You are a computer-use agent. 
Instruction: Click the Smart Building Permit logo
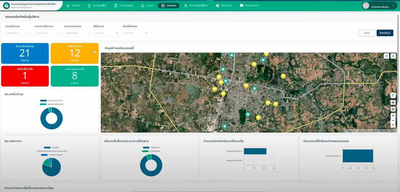click(x=6, y=5)
